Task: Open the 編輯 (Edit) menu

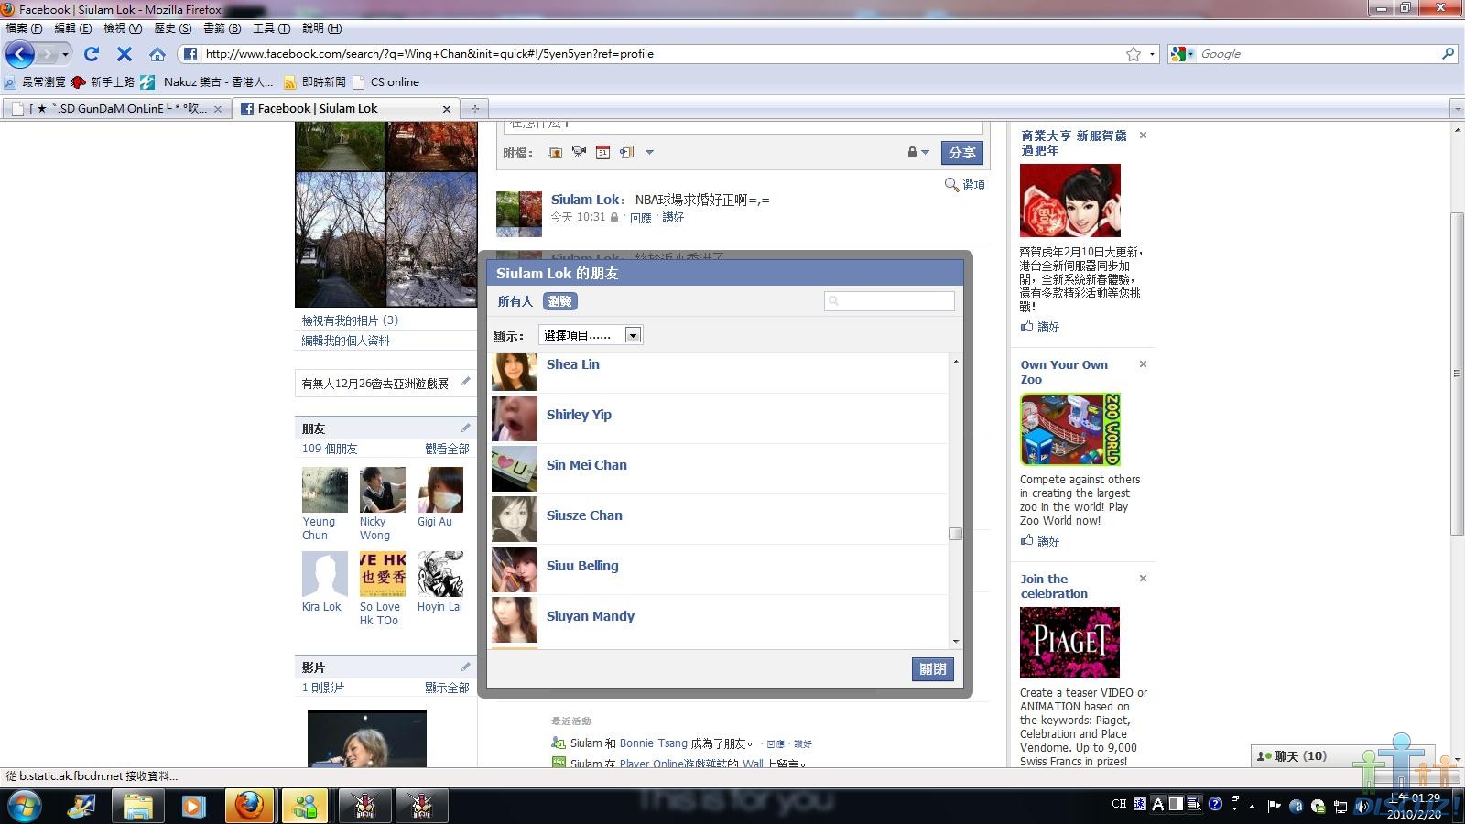Action: (x=73, y=28)
